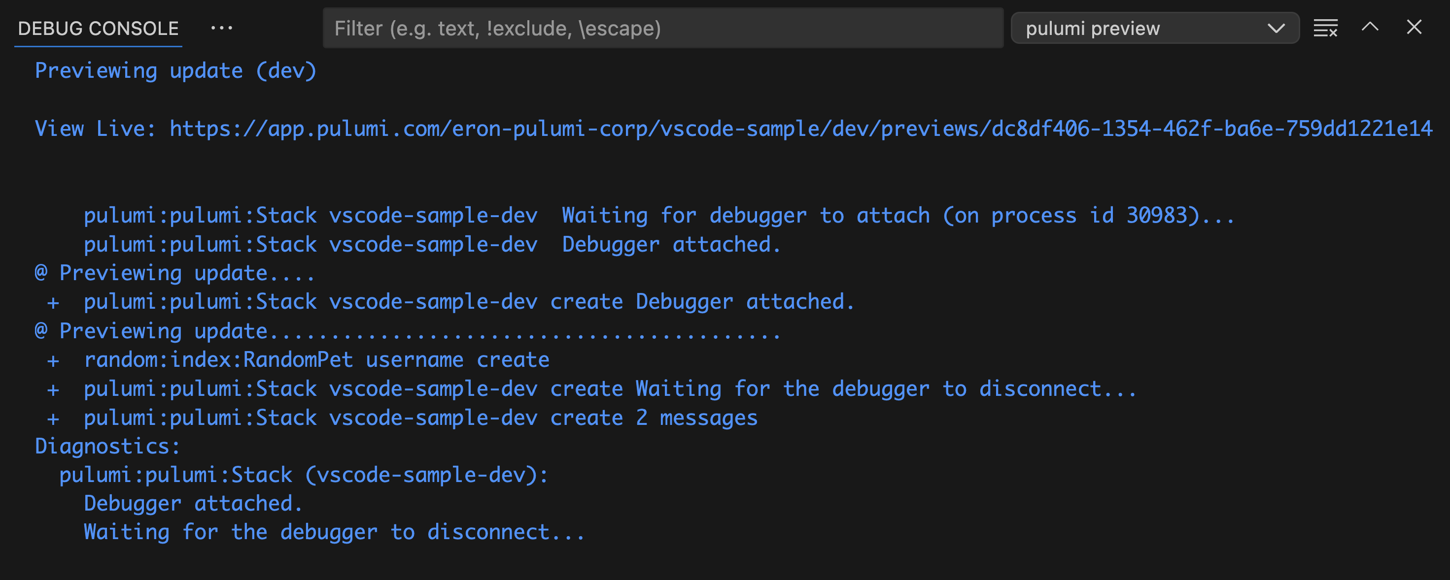Open the debug session picker chevron

click(1277, 28)
